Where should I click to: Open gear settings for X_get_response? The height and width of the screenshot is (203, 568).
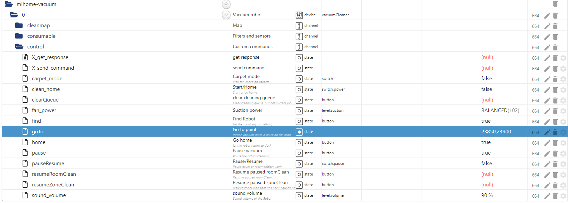coord(563,58)
